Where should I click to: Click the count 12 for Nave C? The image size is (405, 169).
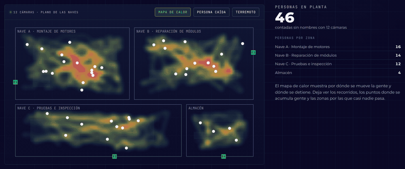[x=398, y=64]
